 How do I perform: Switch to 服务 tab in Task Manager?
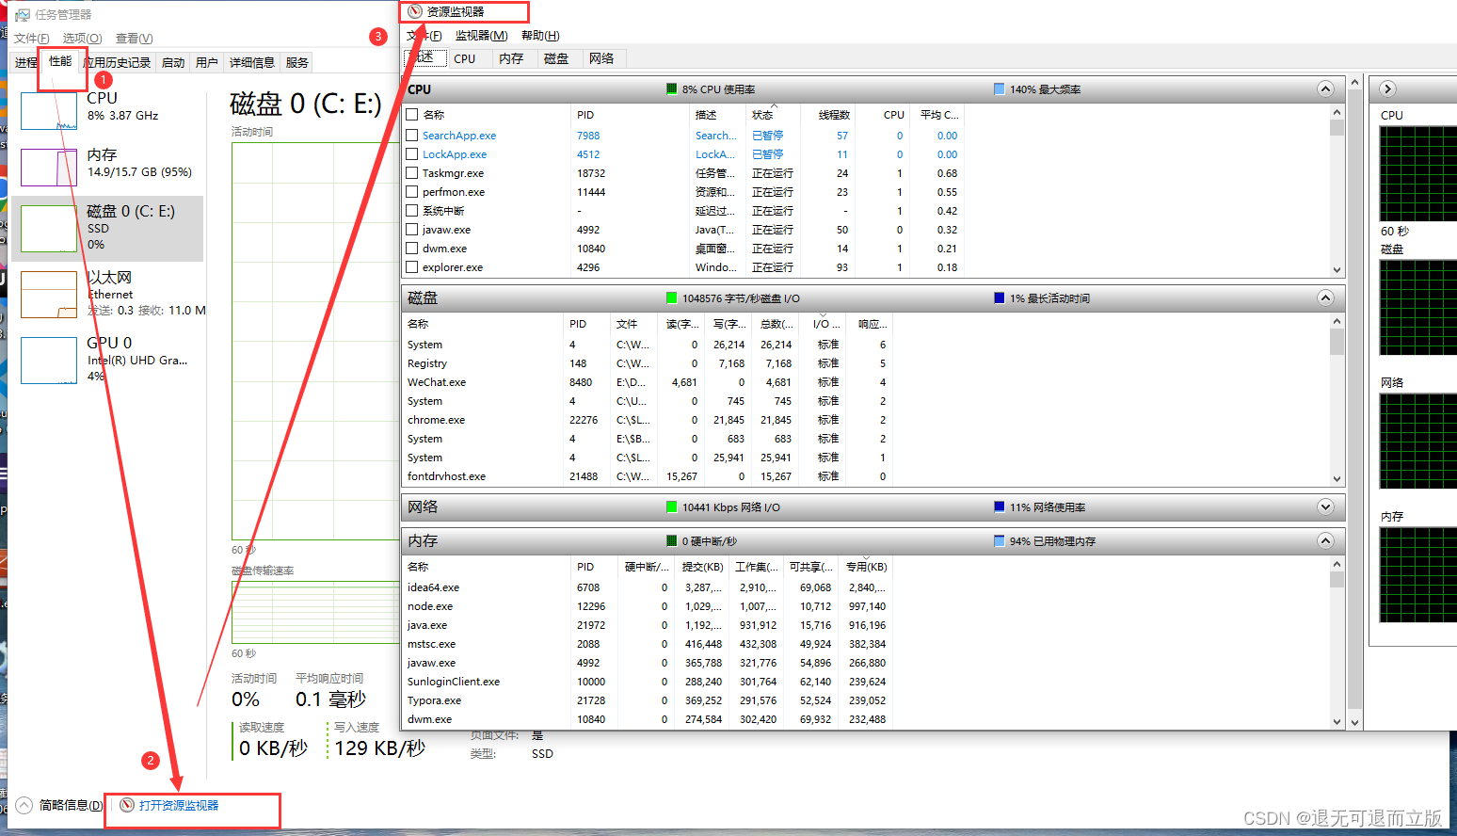(297, 63)
